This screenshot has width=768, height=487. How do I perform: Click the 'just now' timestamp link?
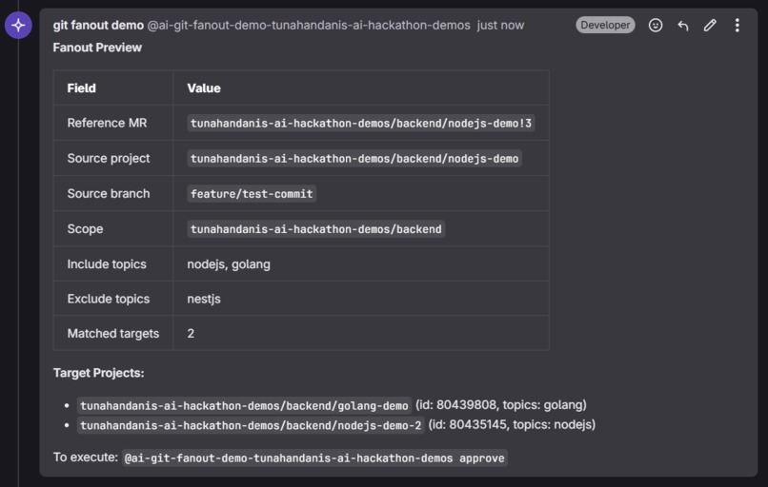(x=500, y=25)
